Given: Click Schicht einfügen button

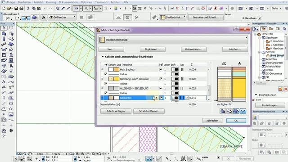Looking at the screenshot, I should [x=116, y=111].
